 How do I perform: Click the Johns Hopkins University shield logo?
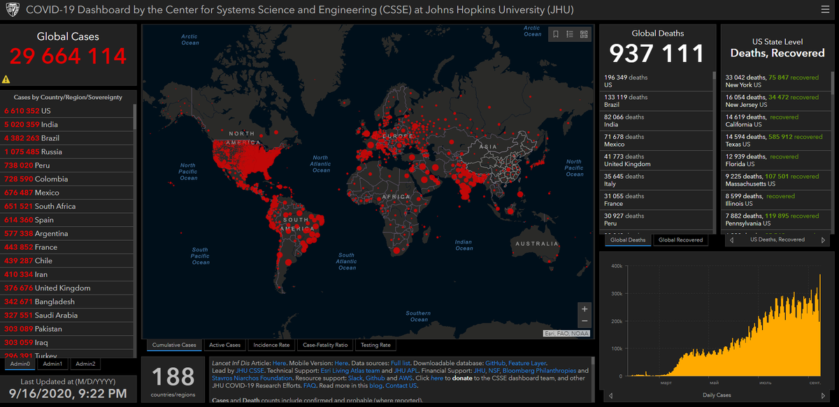pos(13,10)
